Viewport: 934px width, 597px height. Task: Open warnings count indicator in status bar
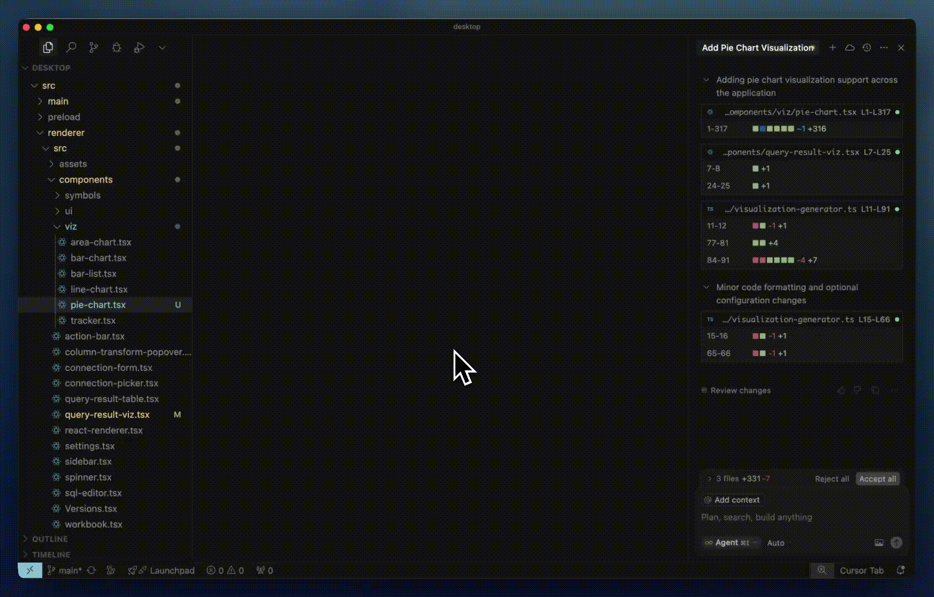pyautogui.click(x=235, y=570)
